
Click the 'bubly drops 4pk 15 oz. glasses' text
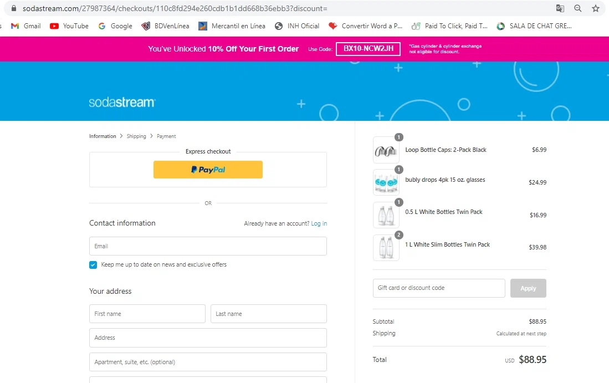tap(445, 180)
